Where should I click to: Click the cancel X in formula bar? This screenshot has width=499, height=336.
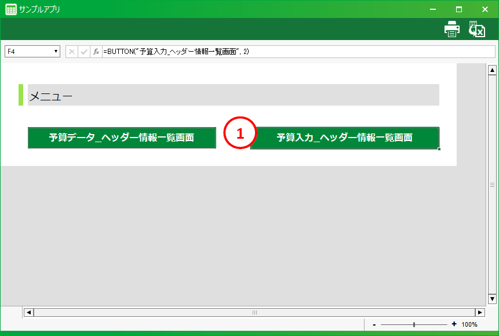72,52
